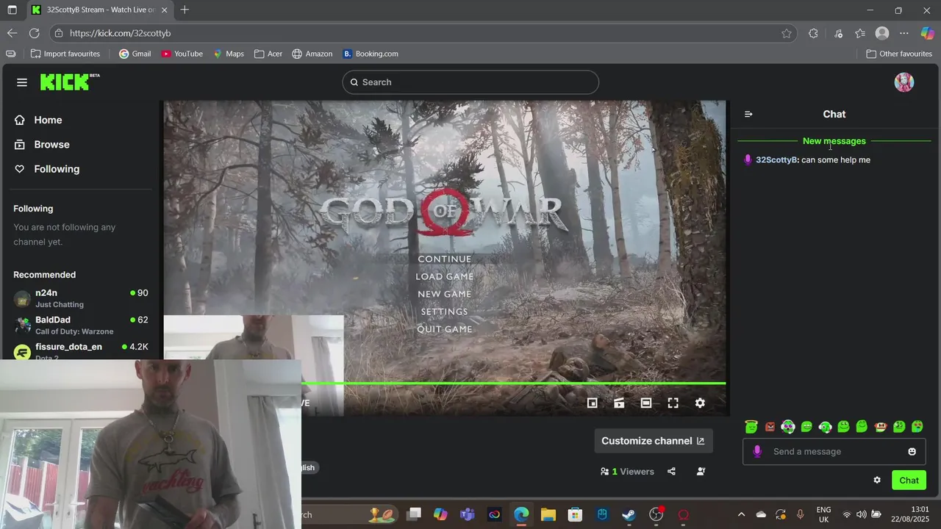Image resolution: width=941 pixels, height=529 pixels.
Task: Select the 32ScottyB Stream browser tab
Action: coord(100,10)
